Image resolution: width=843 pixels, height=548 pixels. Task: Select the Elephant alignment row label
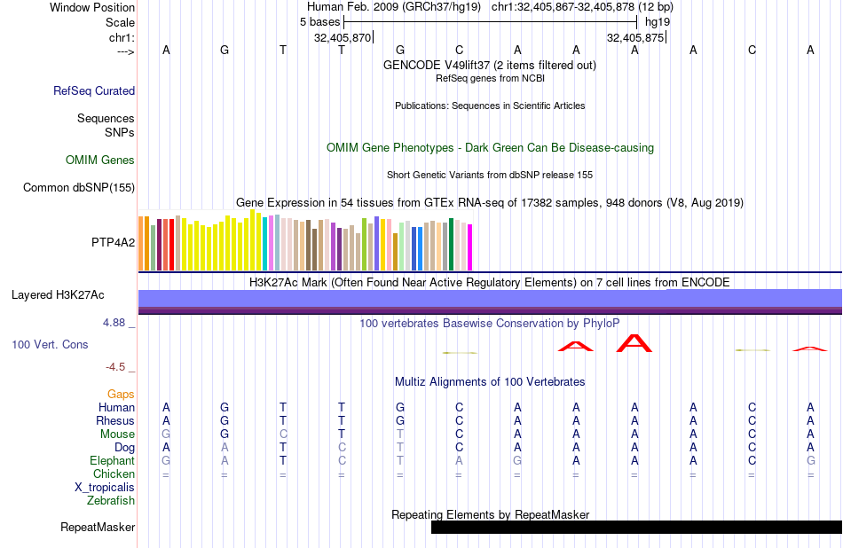(x=112, y=461)
